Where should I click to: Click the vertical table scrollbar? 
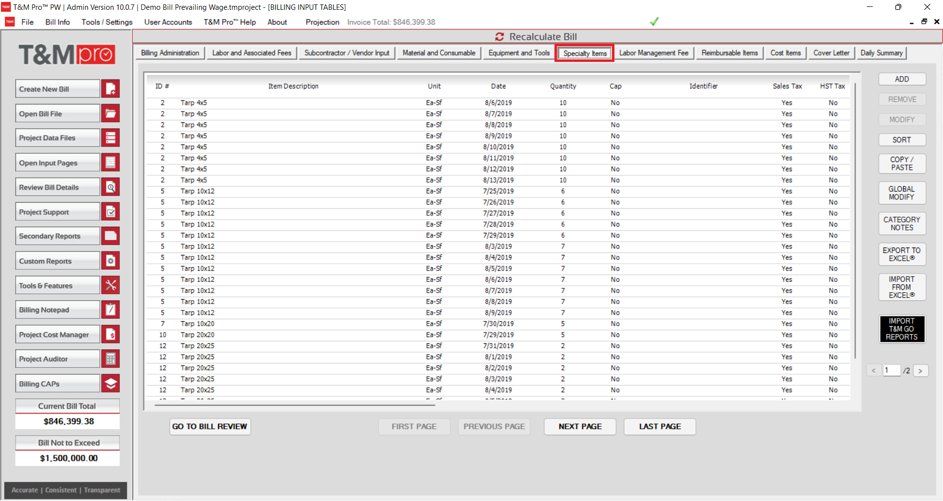point(855,221)
